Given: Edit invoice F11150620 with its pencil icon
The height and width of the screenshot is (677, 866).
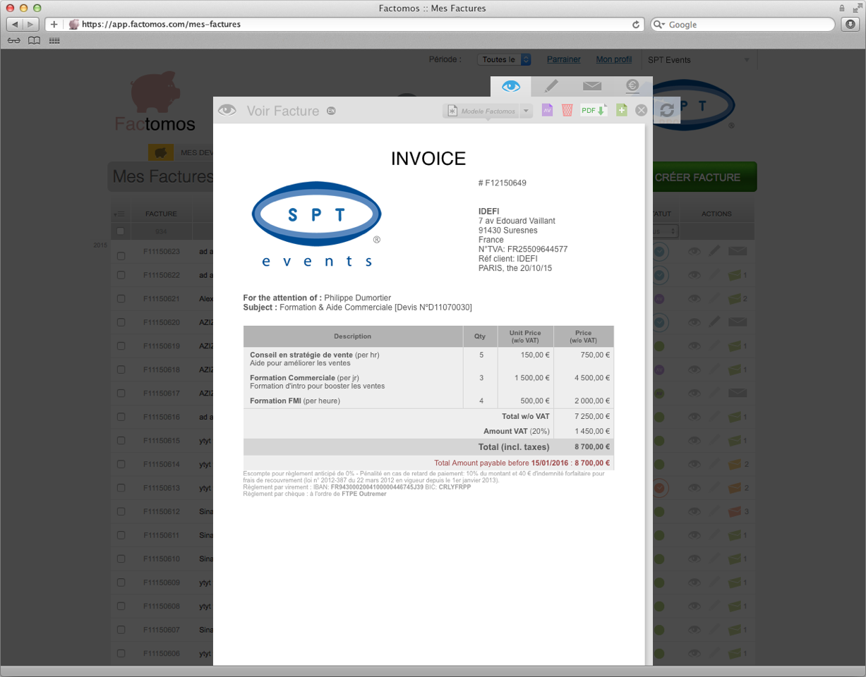Looking at the screenshot, I should pyautogui.click(x=715, y=322).
